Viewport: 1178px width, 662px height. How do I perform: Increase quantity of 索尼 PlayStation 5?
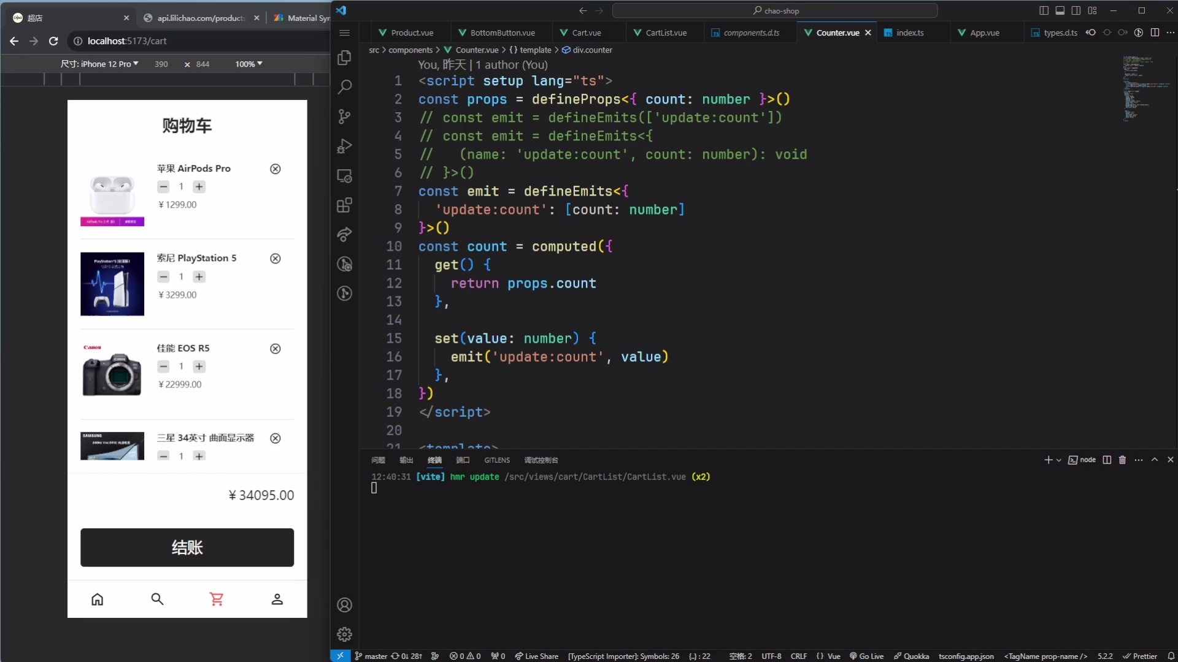(199, 277)
